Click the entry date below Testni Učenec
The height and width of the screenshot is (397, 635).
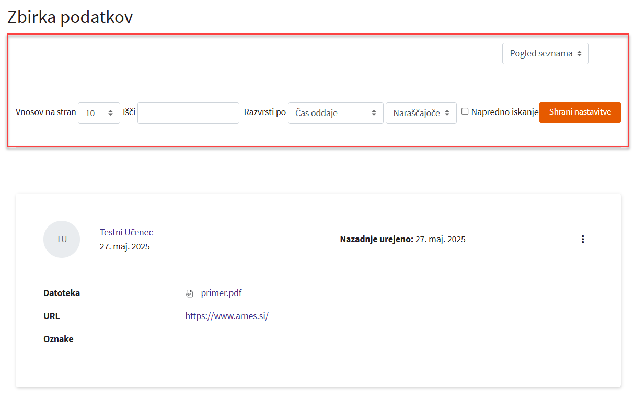pos(124,246)
